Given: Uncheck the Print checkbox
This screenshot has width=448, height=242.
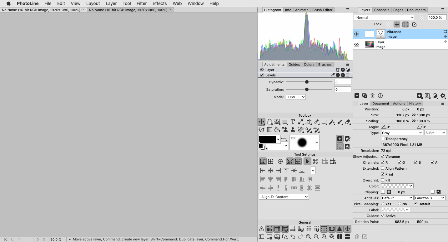Looking at the screenshot, I should point(383,174).
